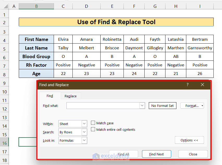
Task: Collapse options with Options << button
Action: (189, 140)
